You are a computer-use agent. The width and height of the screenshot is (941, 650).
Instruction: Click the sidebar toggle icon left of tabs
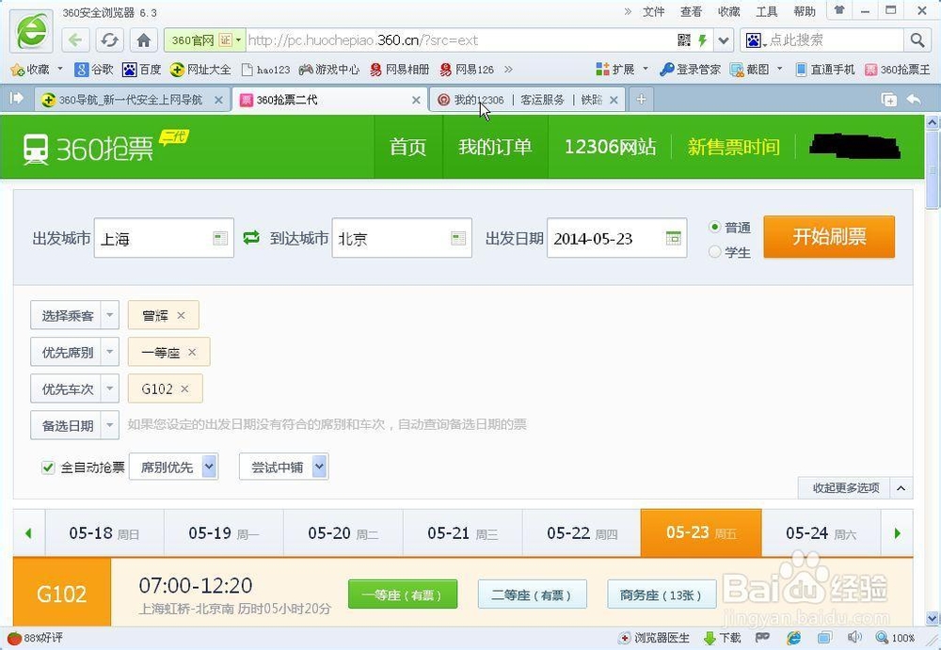16,99
